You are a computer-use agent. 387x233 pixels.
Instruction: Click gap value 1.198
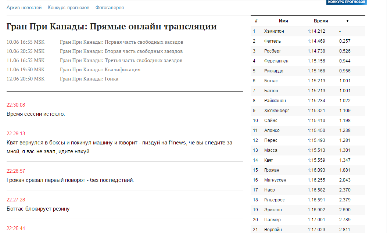345,121
